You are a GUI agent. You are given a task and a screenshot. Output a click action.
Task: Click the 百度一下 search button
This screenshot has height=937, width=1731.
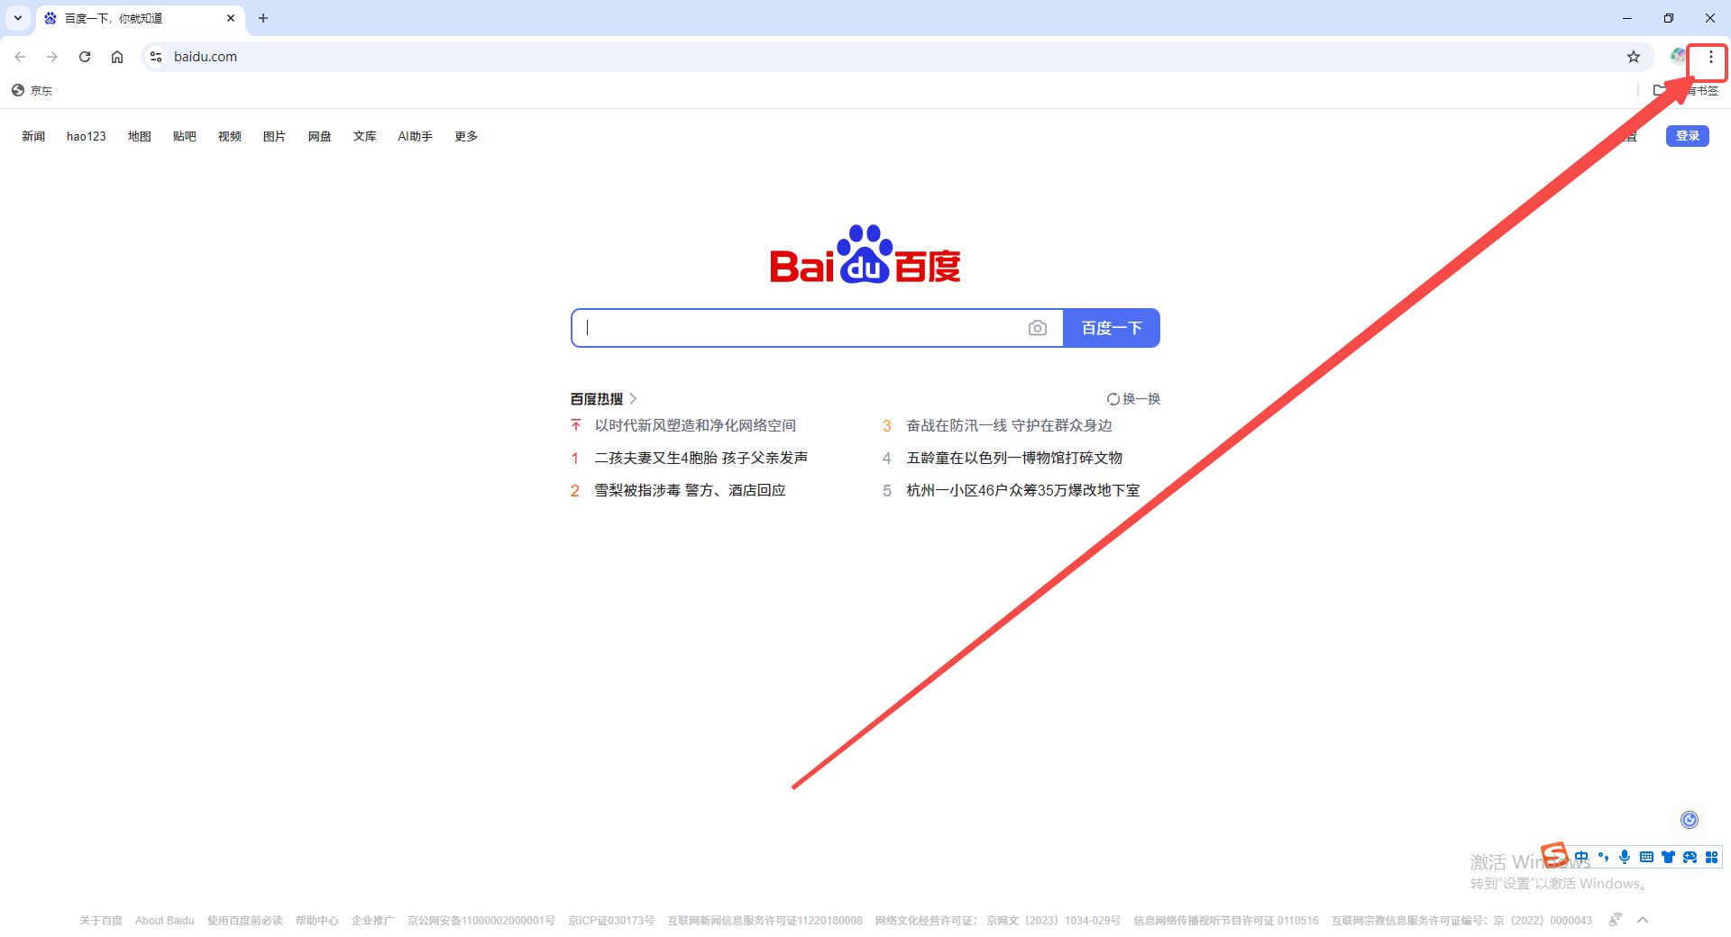coord(1112,328)
